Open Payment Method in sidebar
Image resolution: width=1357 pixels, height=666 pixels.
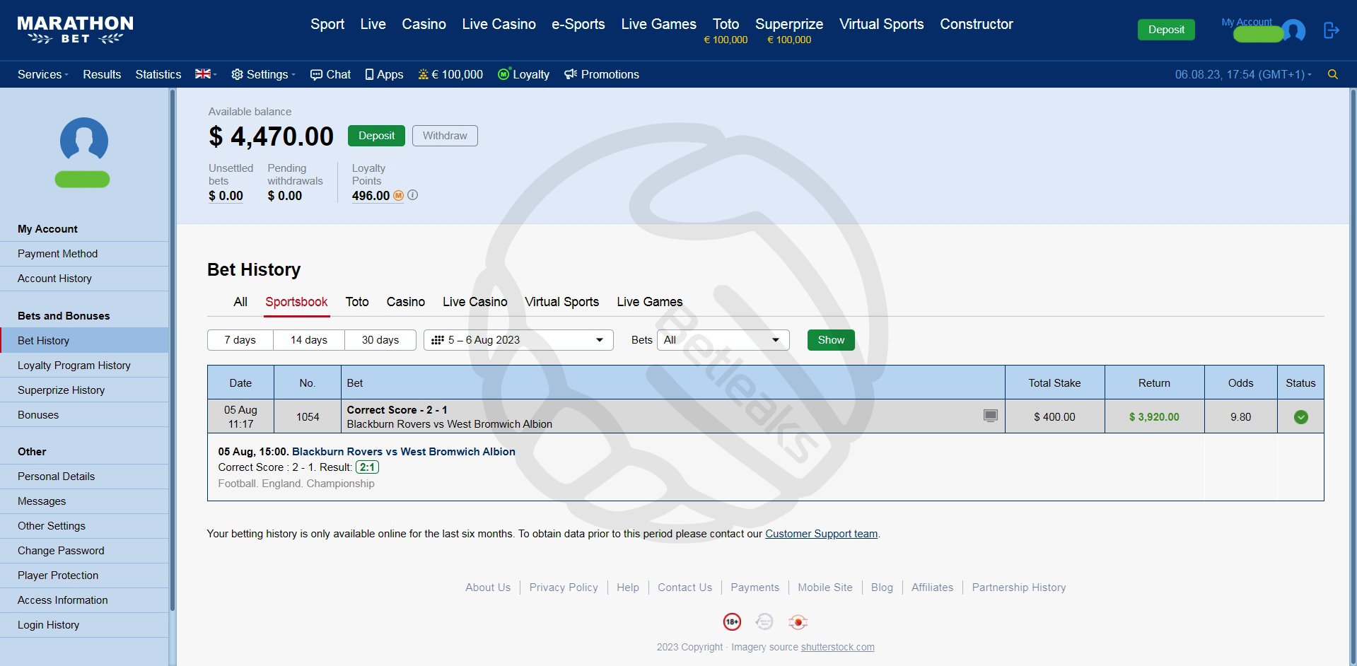pyautogui.click(x=84, y=254)
